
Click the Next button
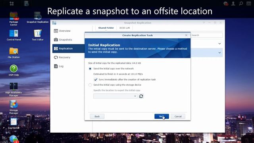(162, 116)
